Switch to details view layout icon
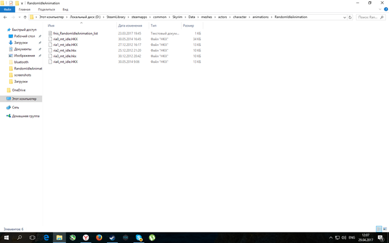The height and width of the screenshot is (243, 389). pyautogui.click(x=379, y=229)
